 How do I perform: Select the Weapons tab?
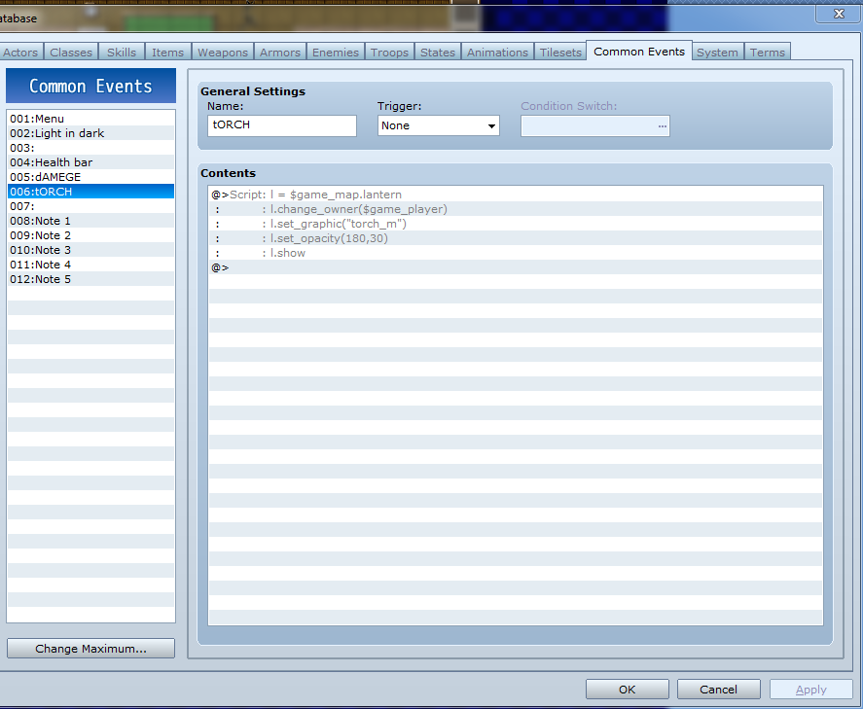(x=223, y=53)
